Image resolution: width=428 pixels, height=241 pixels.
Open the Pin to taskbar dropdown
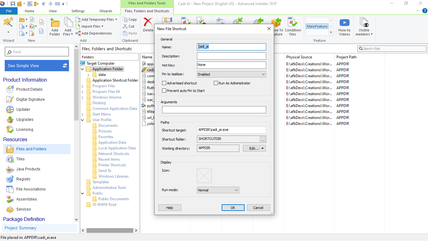[231, 74]
